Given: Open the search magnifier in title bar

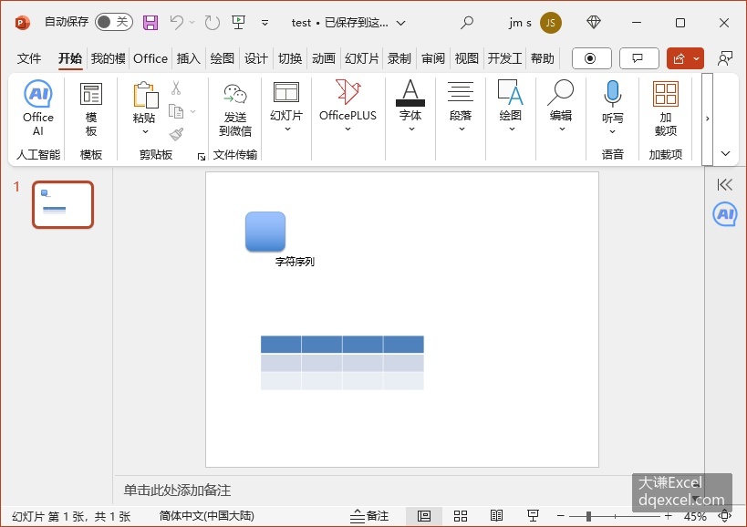Looking at the screenshot, I should pos(467,22).
